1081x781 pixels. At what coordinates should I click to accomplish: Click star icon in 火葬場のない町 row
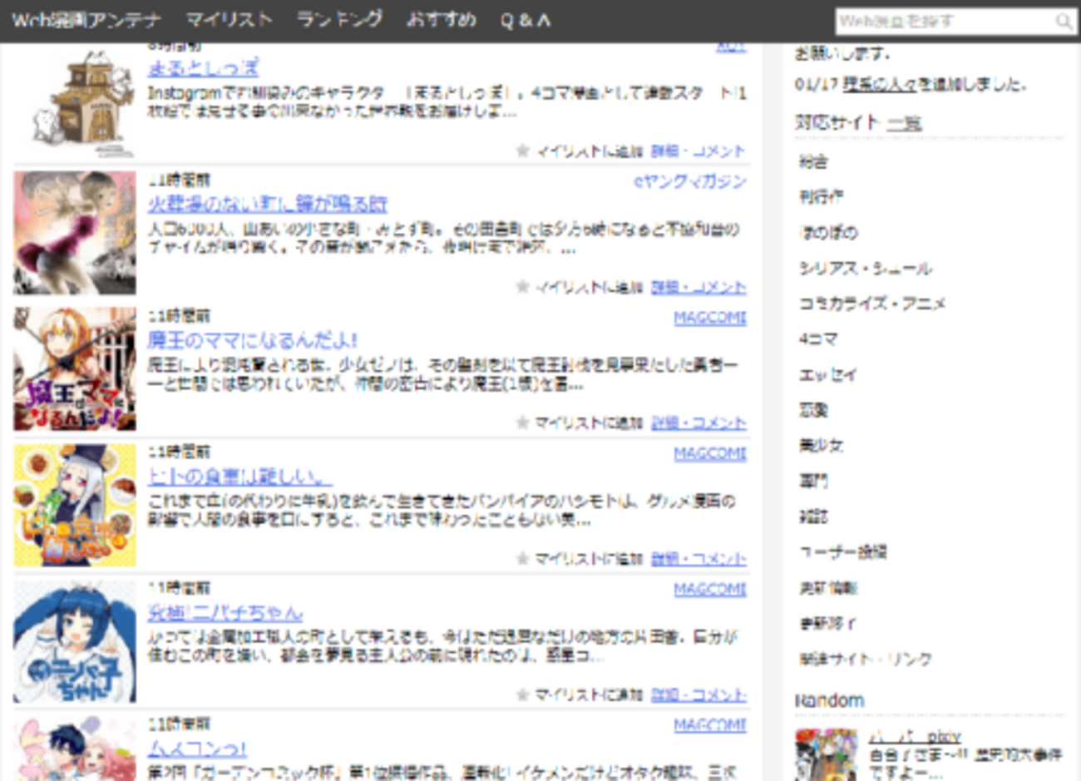pos(522,286)
